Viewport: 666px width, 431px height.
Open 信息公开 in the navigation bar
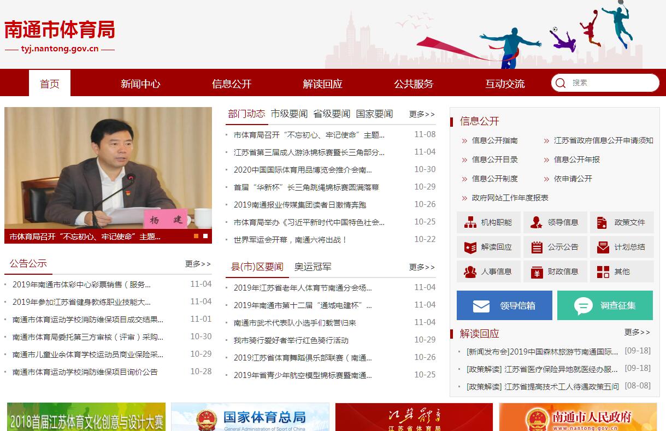[x=232, y=84]
